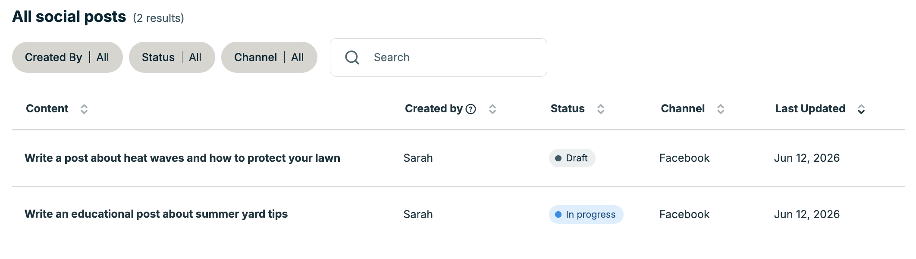Open the summer yard tips post
916x259 pixels.
coord(156,214)
